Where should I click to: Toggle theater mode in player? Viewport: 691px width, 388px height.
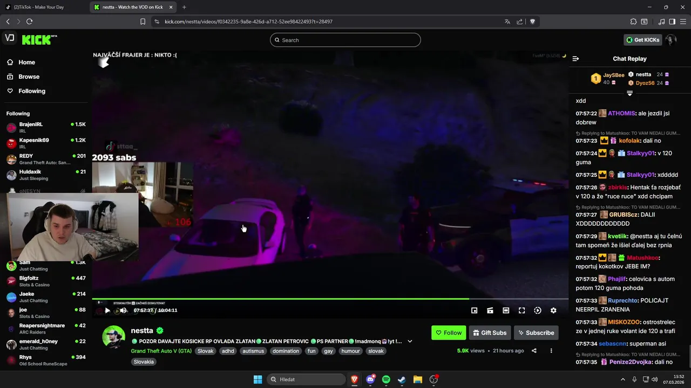(506, 310)
